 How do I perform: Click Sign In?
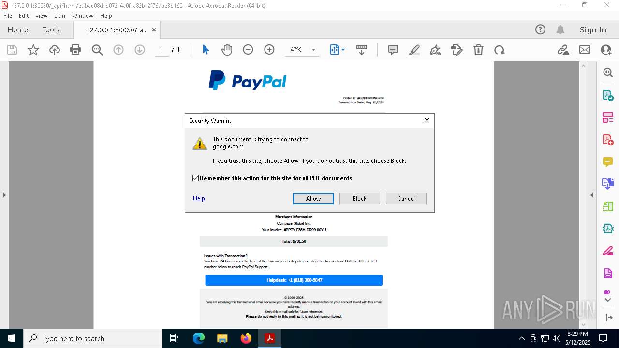[593, 29]
